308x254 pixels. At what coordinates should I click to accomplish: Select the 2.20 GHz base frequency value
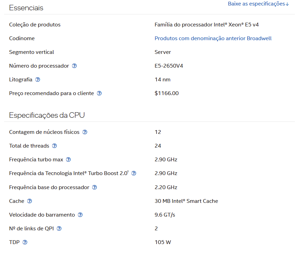pos(166,187)
